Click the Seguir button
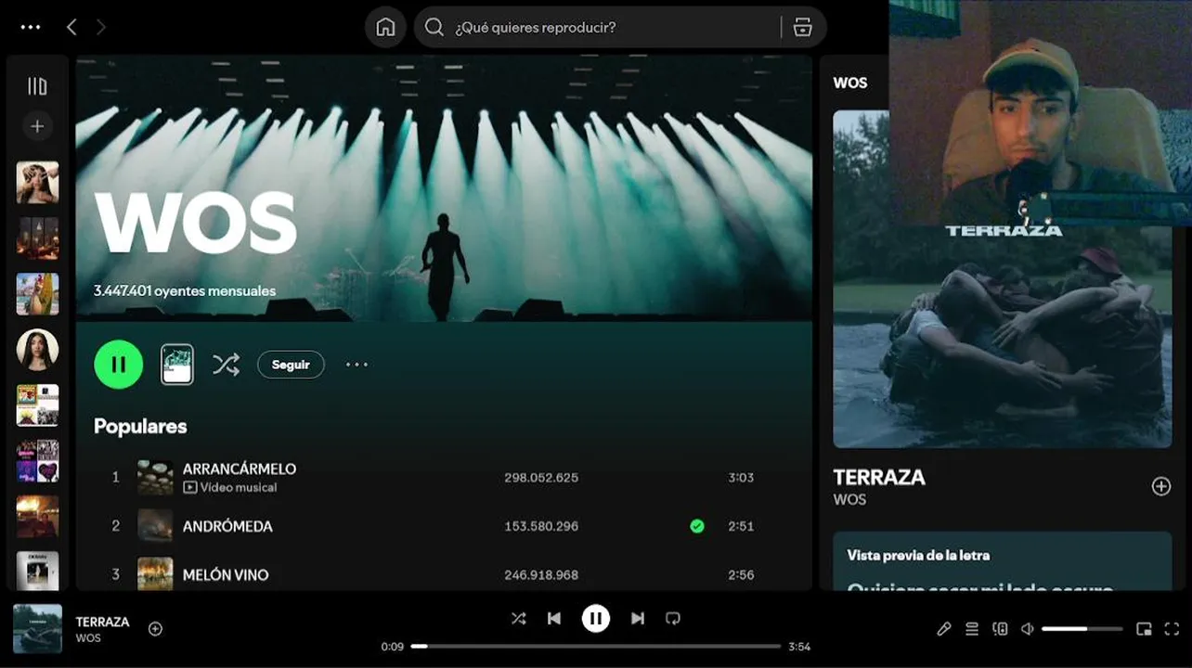The width and height of the screenshot is (1192, 668). tap(291, 365)
